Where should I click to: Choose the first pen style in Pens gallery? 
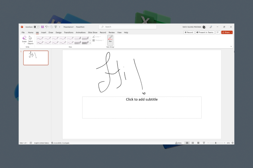click(40, 38)
